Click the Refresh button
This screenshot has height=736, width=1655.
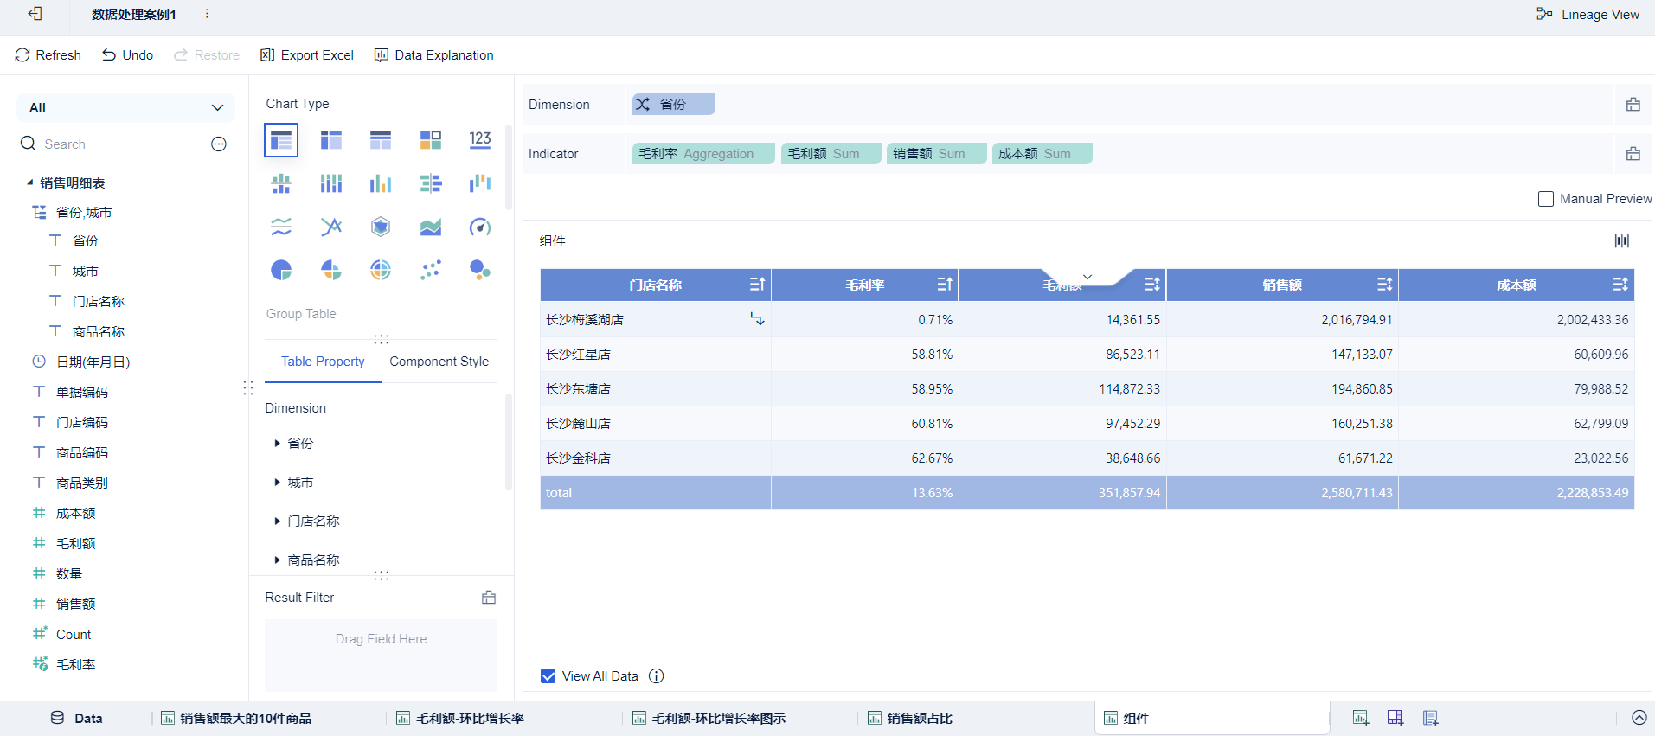point(48,55)
